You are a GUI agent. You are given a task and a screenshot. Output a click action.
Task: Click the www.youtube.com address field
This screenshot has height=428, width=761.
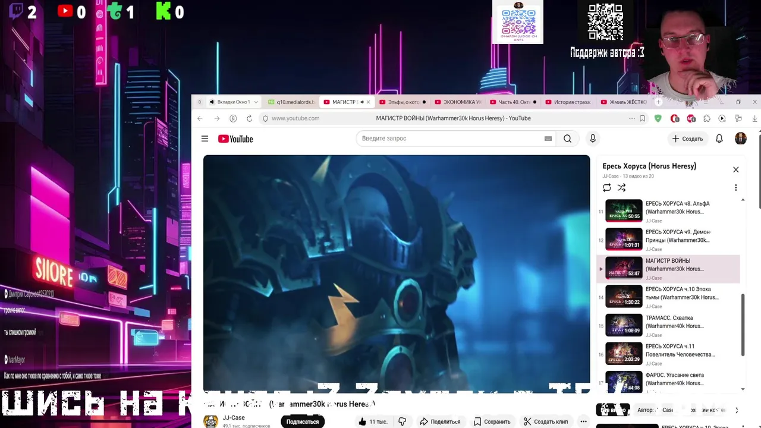[295, 118]
